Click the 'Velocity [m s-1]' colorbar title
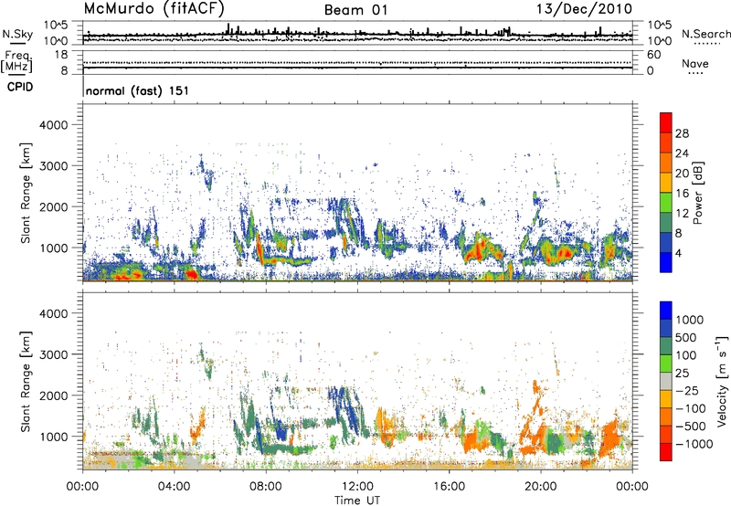Viewport: 731px width, 506px height. click(722, 380)
